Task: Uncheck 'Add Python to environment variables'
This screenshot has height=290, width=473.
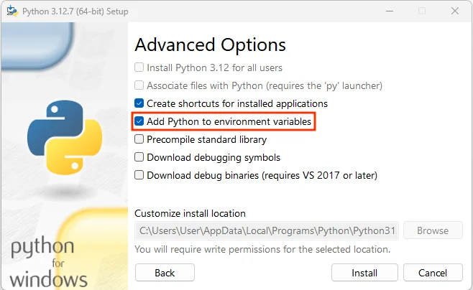Action: (x=139, y=121)
